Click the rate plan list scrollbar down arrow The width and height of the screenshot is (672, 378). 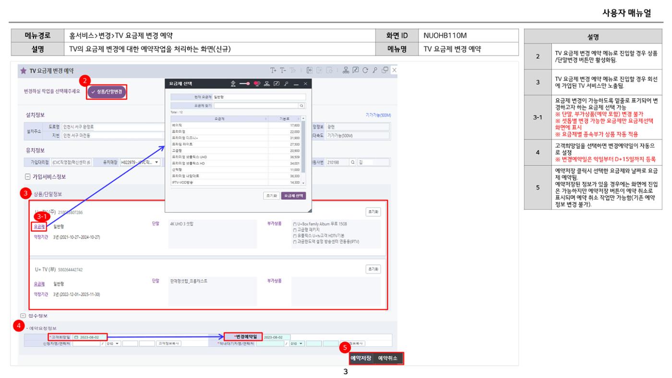(x=303, y=183)
